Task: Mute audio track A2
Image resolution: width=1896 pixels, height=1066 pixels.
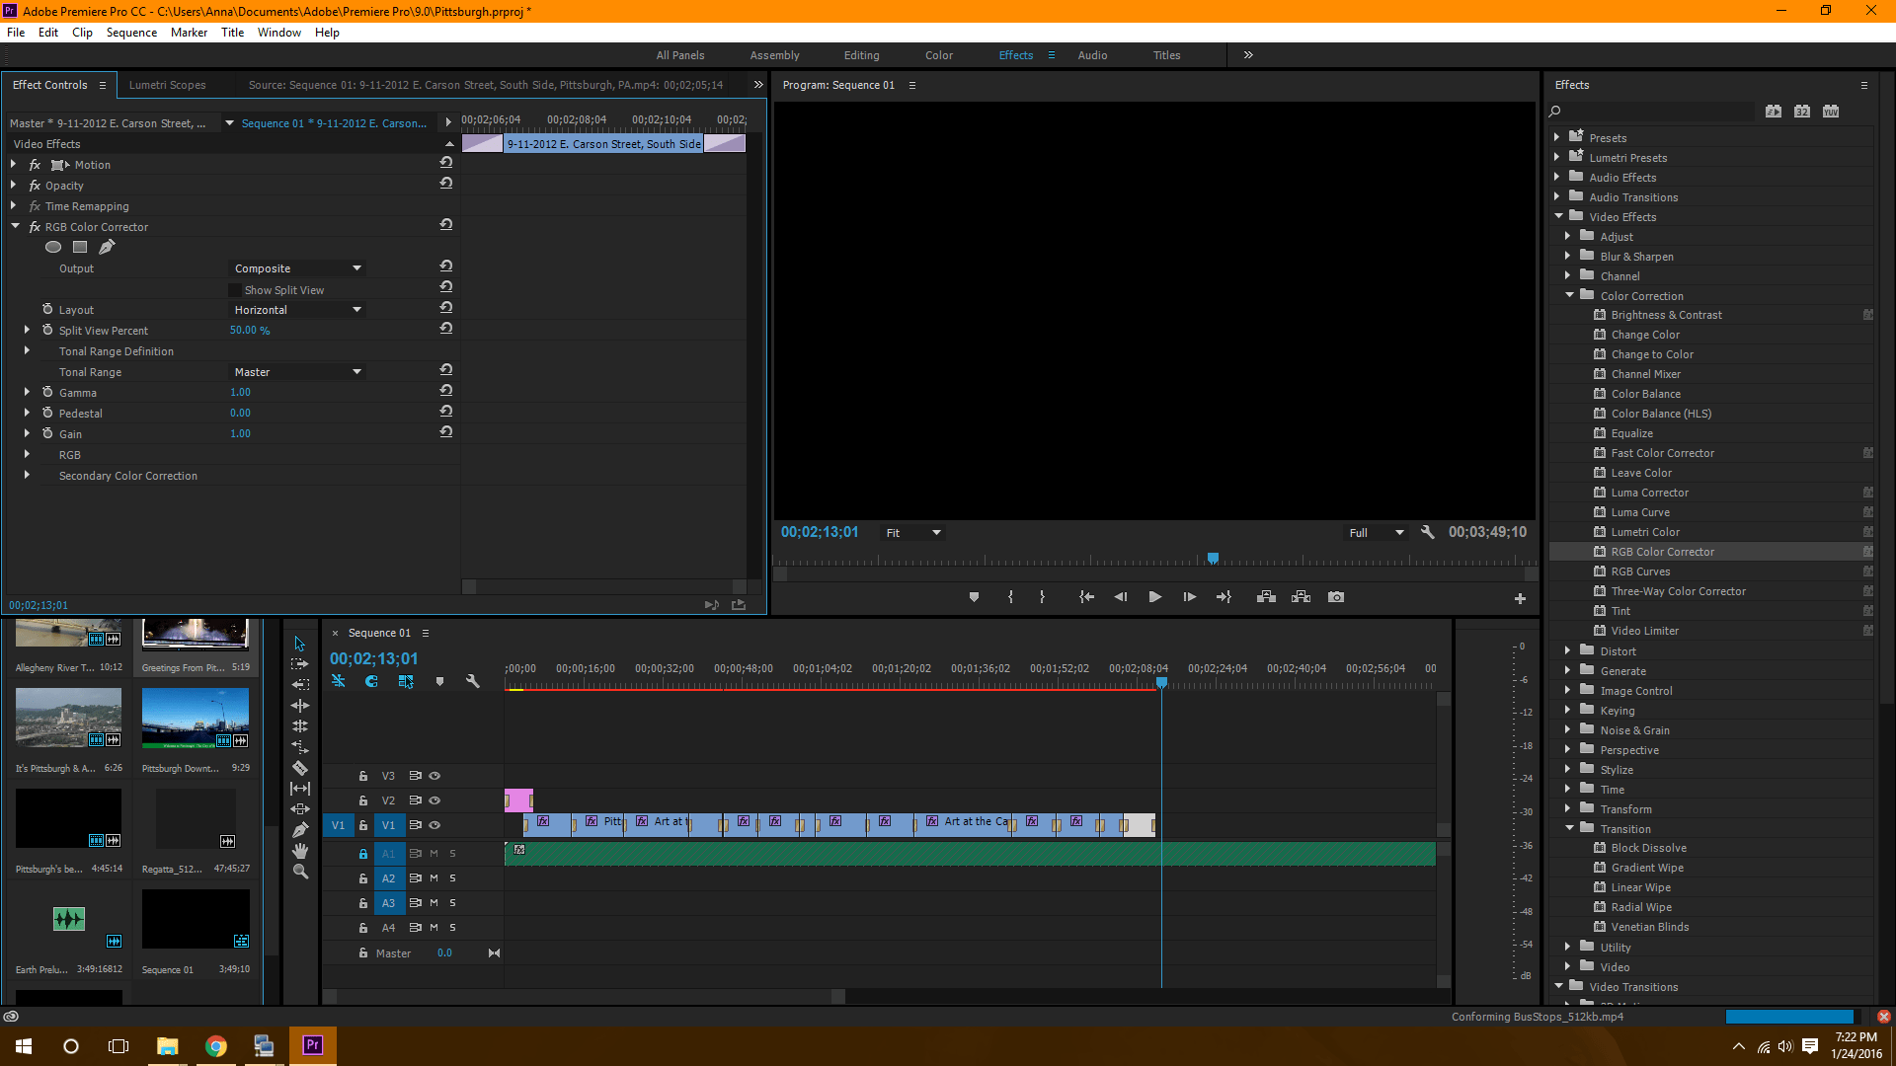Action: click(x=434, y=878)
